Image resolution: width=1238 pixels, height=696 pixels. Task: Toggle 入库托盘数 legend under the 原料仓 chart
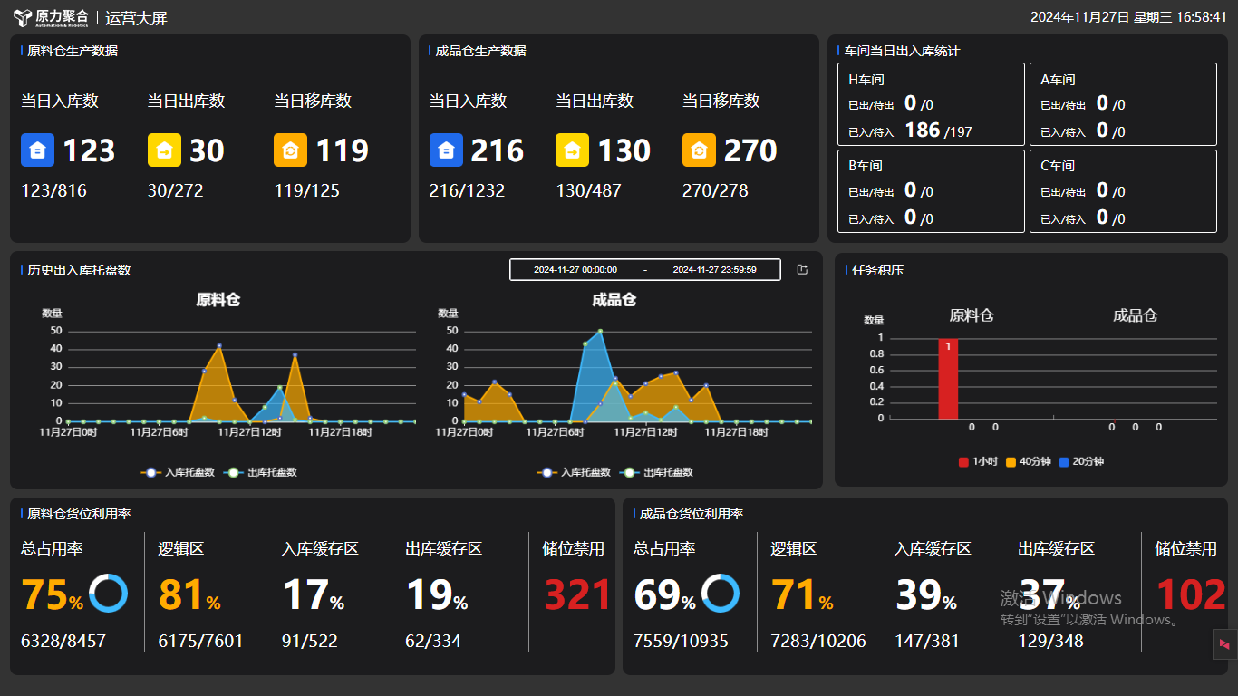click(x=178, y=472)
